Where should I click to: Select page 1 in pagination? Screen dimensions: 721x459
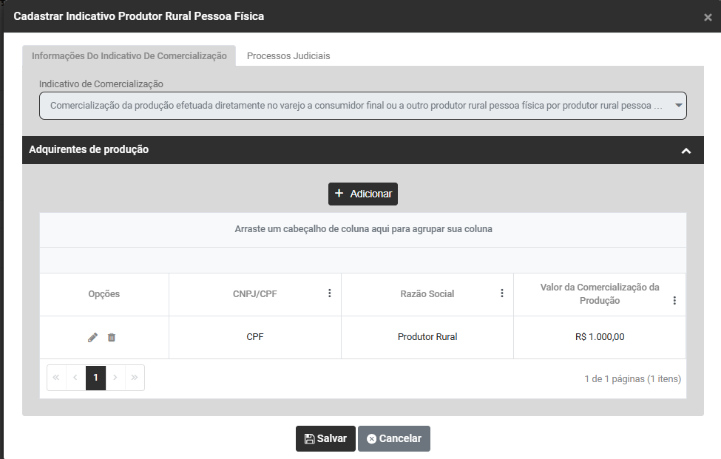click(x=95, y=377)
